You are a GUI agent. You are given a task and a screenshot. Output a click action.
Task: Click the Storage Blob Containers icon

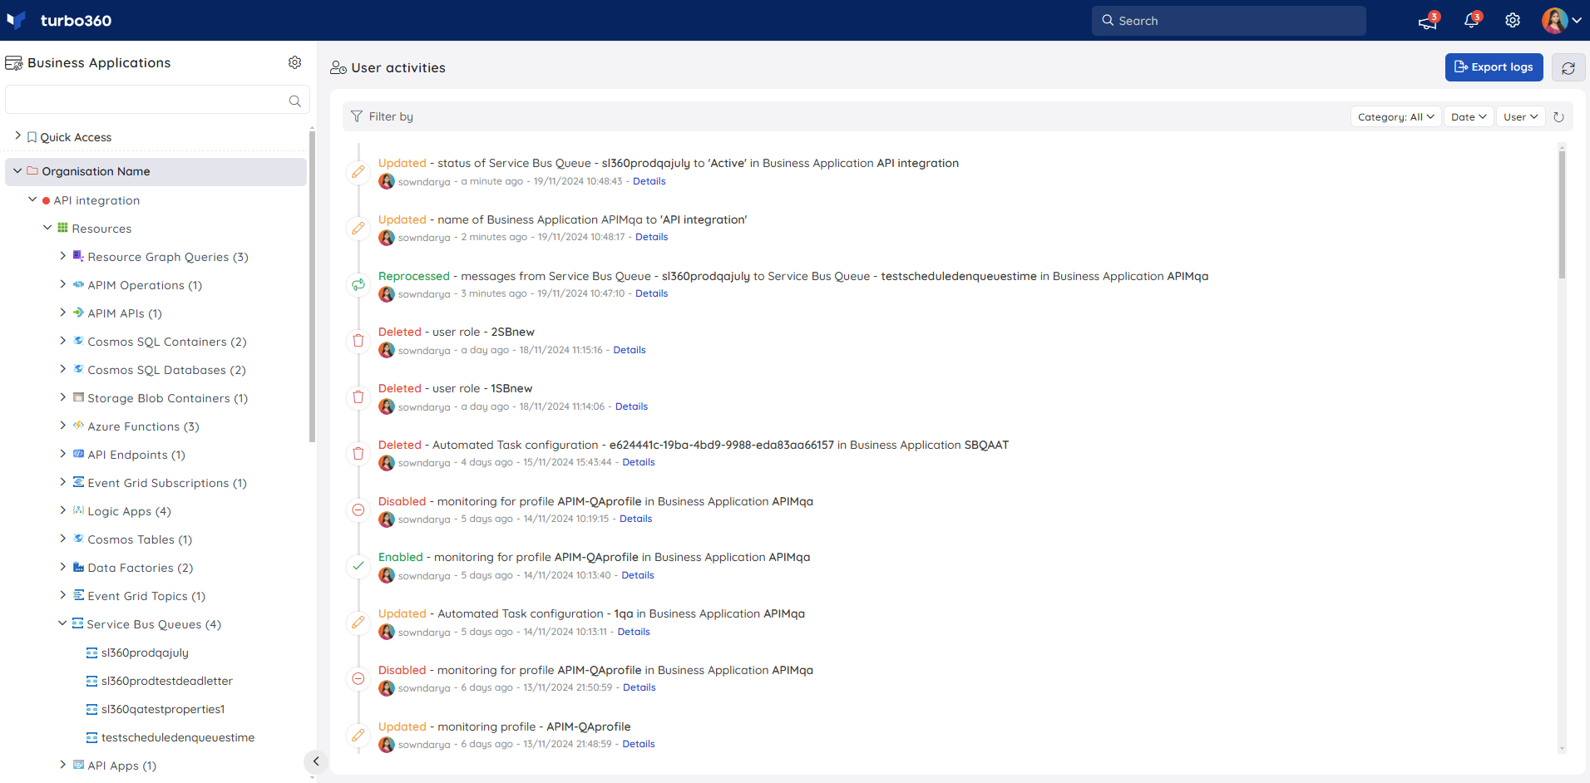[x=78, y=397]
